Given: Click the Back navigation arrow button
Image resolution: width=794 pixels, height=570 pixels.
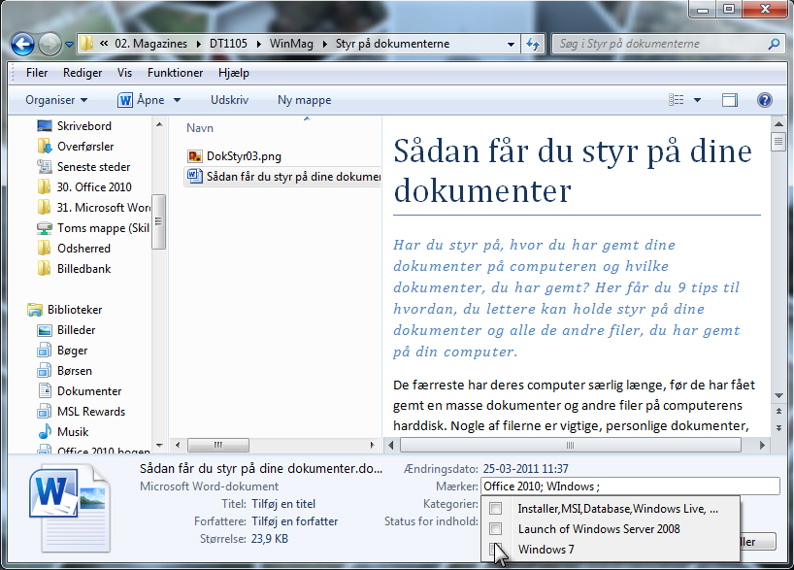Looking at the screenshot, I should pos(23,44).
